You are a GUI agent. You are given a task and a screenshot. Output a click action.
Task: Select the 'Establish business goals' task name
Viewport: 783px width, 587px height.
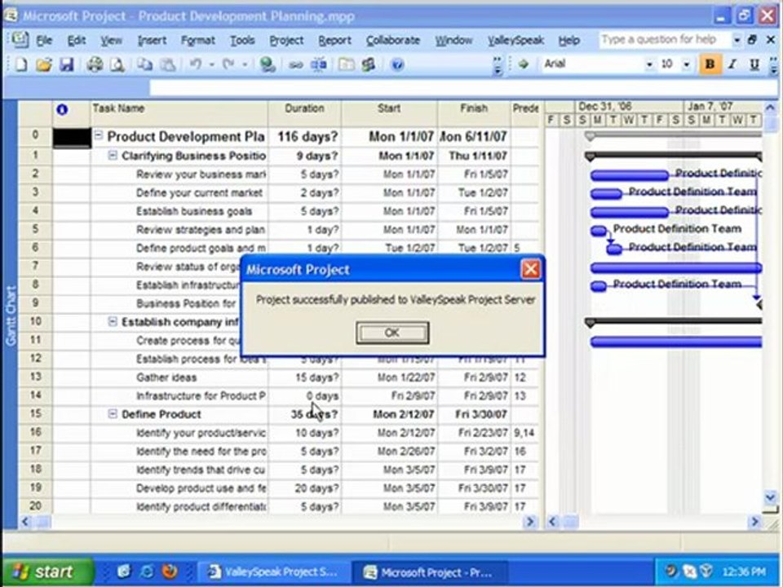[194, 211]
